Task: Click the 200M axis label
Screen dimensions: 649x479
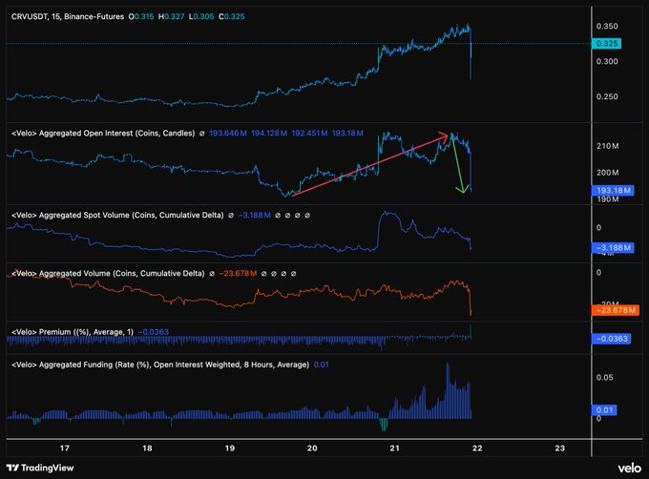Action: 608,173
